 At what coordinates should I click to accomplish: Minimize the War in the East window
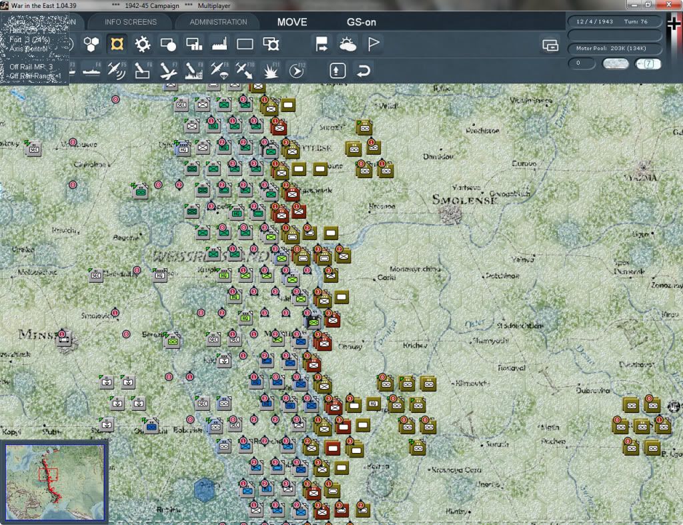pos(634,5)
